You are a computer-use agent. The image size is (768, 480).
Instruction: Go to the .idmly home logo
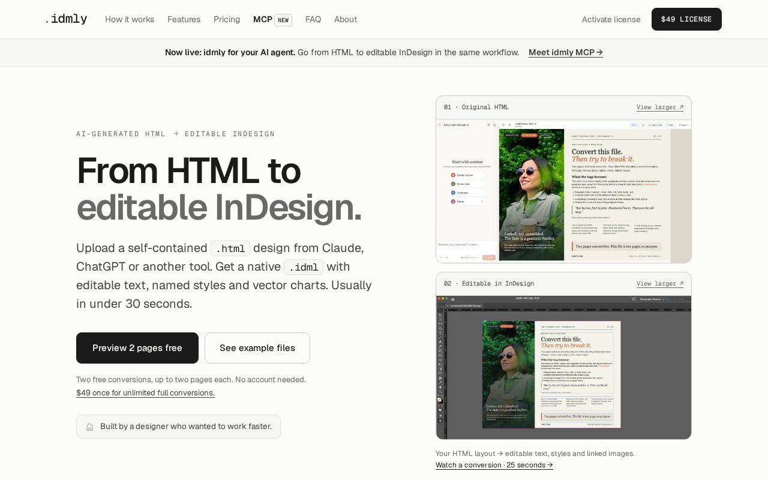tap(66, 19)
